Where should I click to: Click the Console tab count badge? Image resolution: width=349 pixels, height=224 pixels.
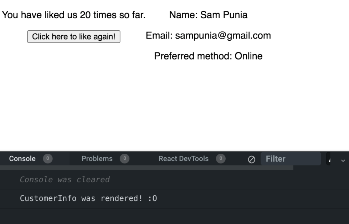47,159
